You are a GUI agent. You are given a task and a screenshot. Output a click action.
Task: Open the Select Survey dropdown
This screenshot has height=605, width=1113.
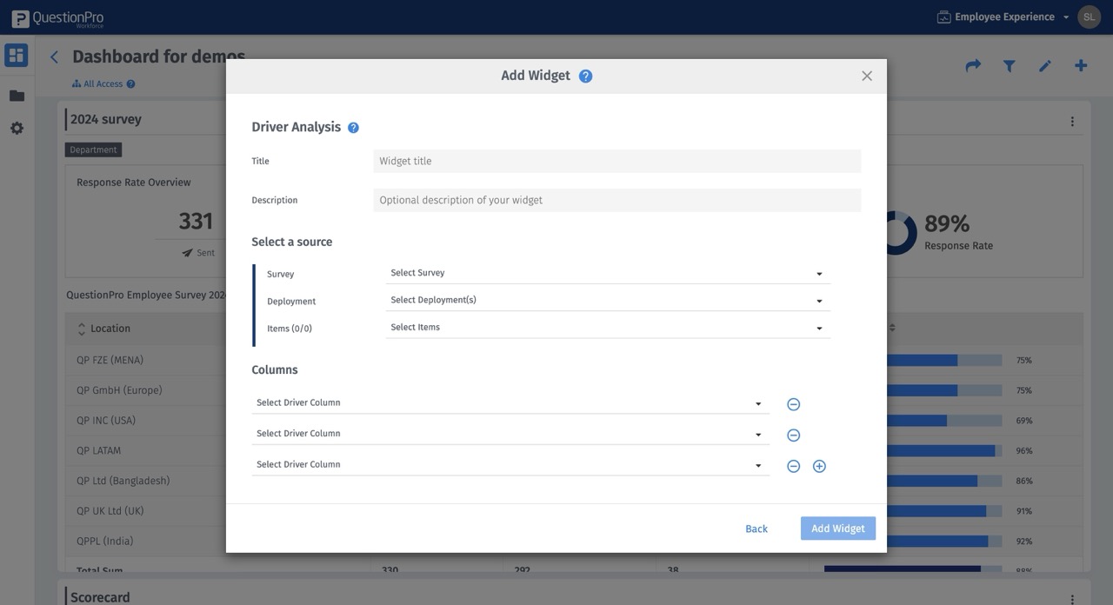click(608, 273)
